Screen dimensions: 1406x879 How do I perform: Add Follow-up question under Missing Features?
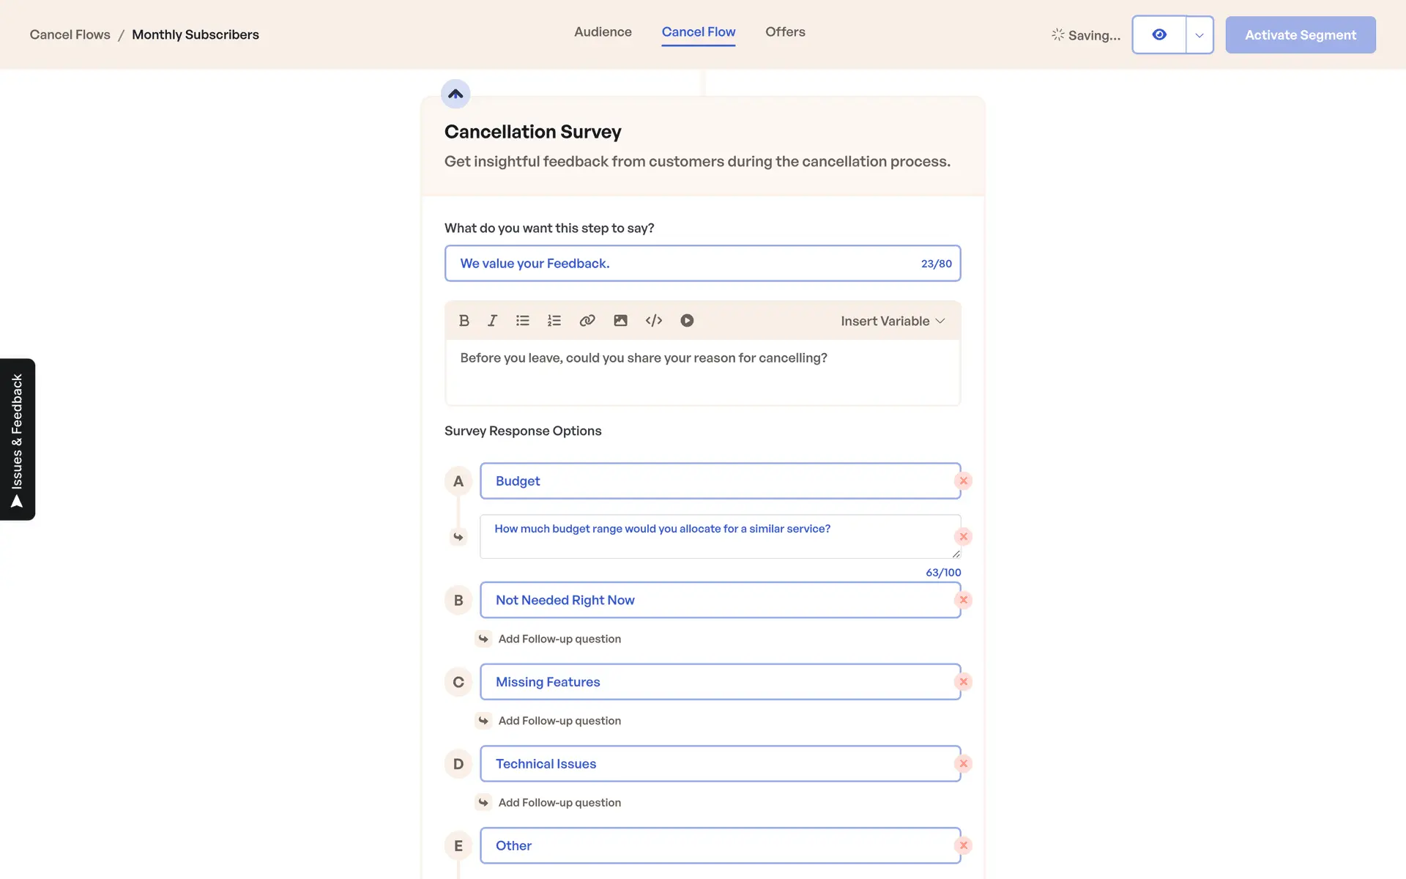coord(559,721)
